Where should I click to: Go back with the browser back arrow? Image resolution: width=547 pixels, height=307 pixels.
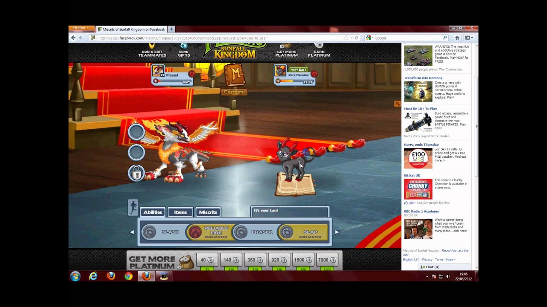tap(73, 38)
